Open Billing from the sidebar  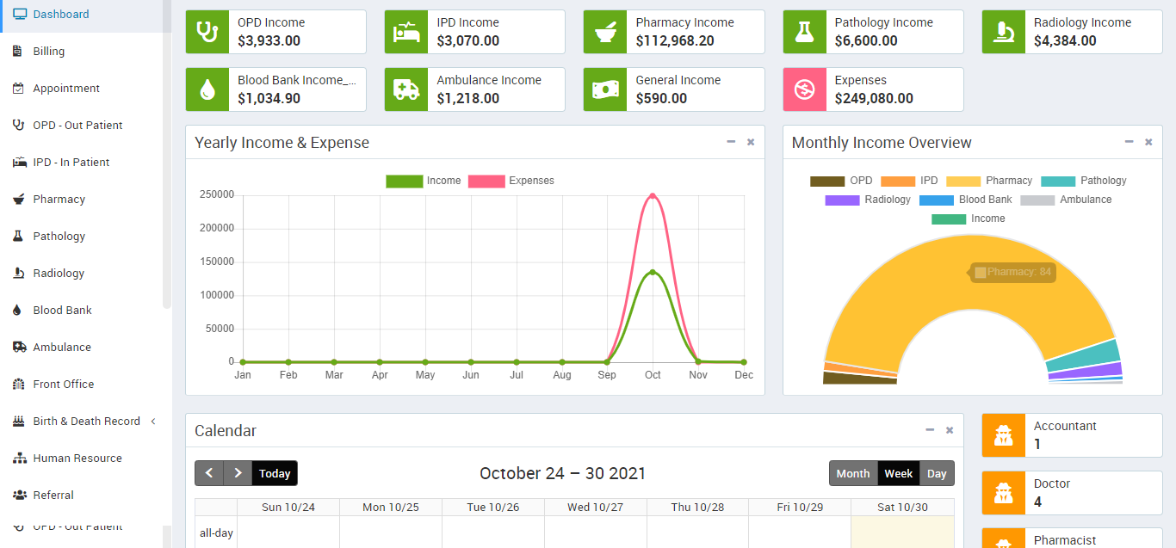(x=49, y=52)
